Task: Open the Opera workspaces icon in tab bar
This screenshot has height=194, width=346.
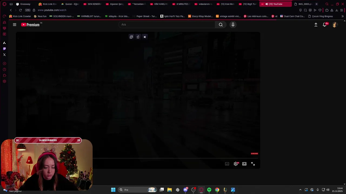Action: [11, 4]
